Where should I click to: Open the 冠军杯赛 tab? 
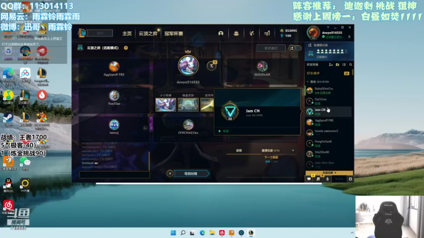click(174, 33)
